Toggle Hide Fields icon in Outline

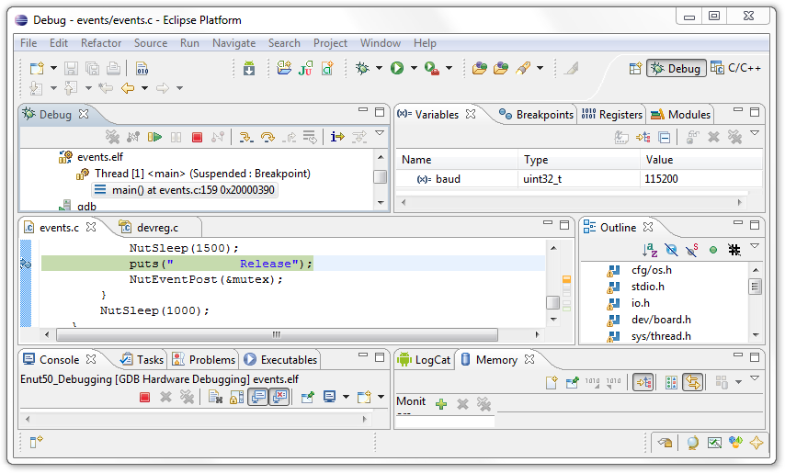coord(671,250)
